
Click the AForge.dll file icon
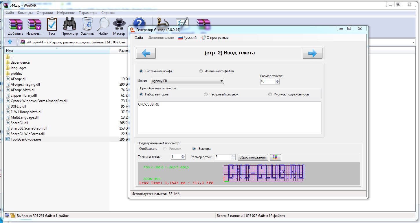click(x=8, y=79)
